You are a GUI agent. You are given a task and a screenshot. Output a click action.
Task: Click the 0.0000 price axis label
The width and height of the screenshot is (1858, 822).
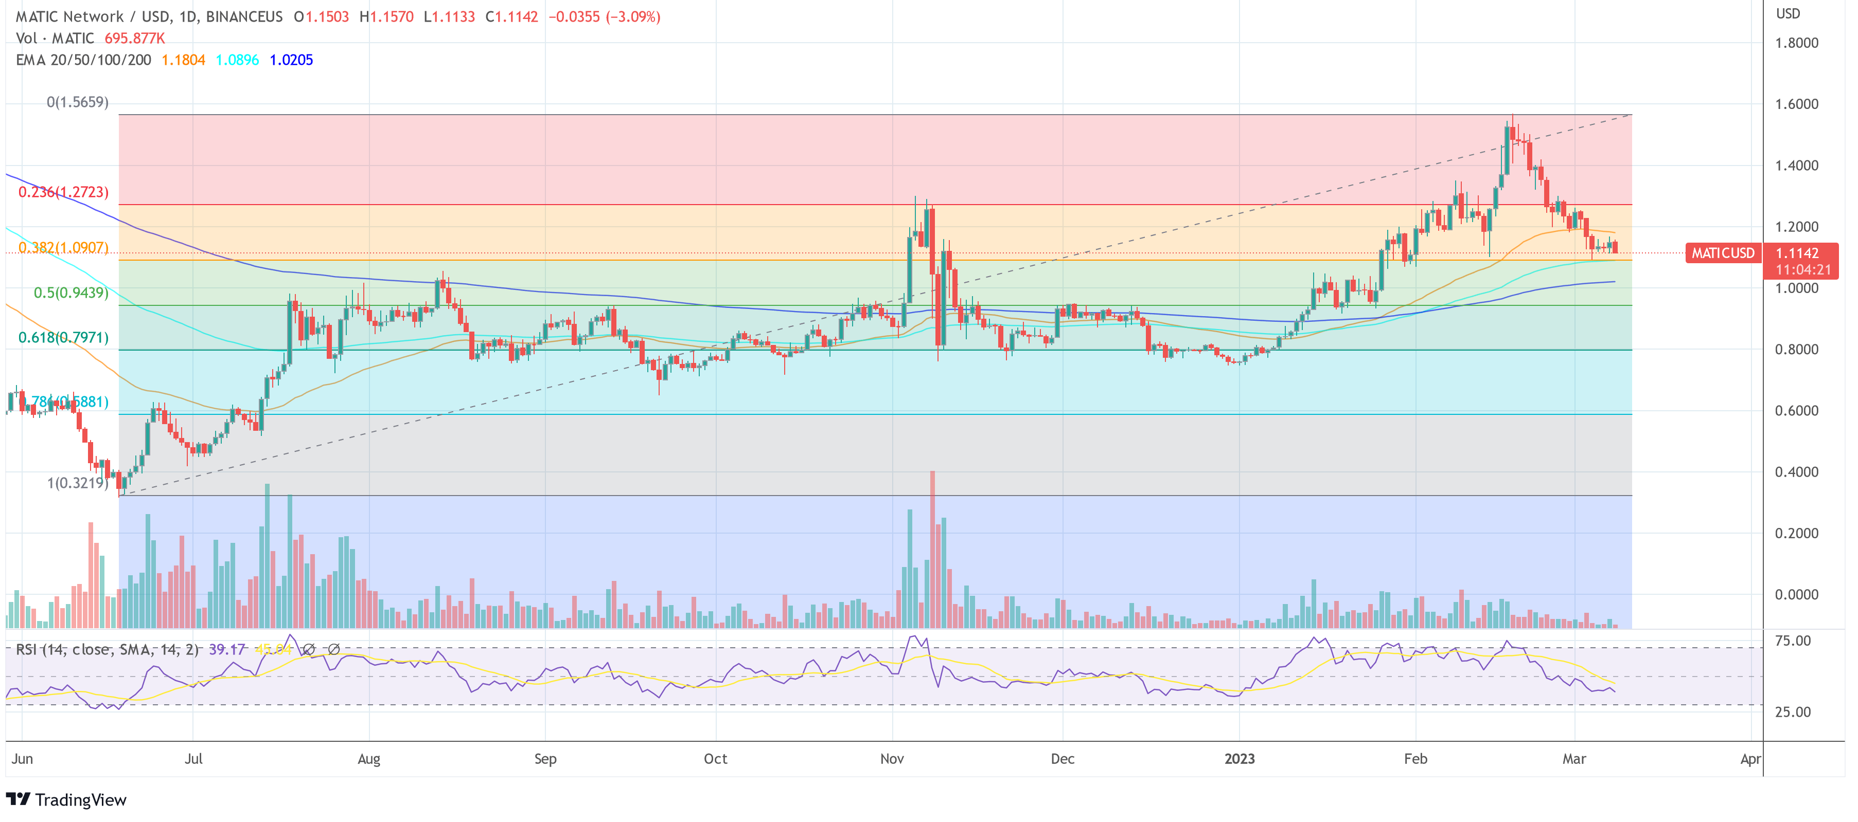tap(1797, 594)
